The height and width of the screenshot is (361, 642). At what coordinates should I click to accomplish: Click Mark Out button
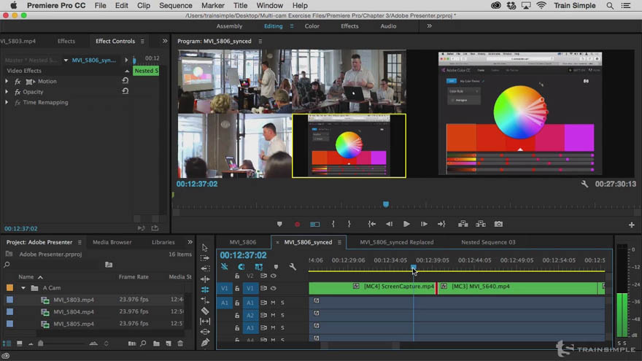[349, 225]
